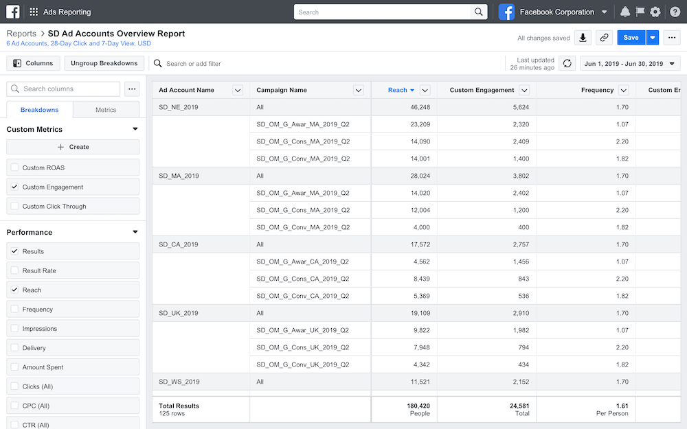Switch to the Metrics tab
The image size is (687, 429).
pos(106,109)
